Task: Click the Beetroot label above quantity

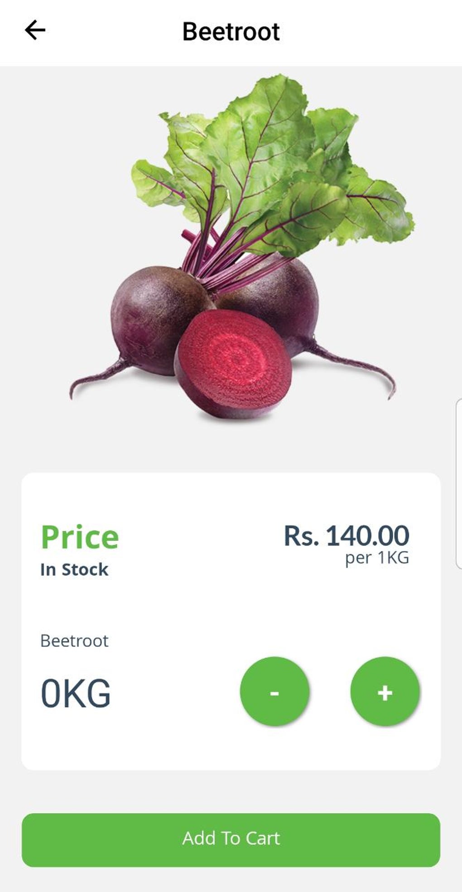Action: (x=74, y=641)
